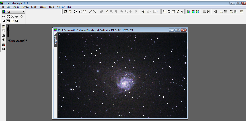Click the zoom out minus icon
This screenshot has height=121, width=246.
pyautogui.click(x=95, y=11)
